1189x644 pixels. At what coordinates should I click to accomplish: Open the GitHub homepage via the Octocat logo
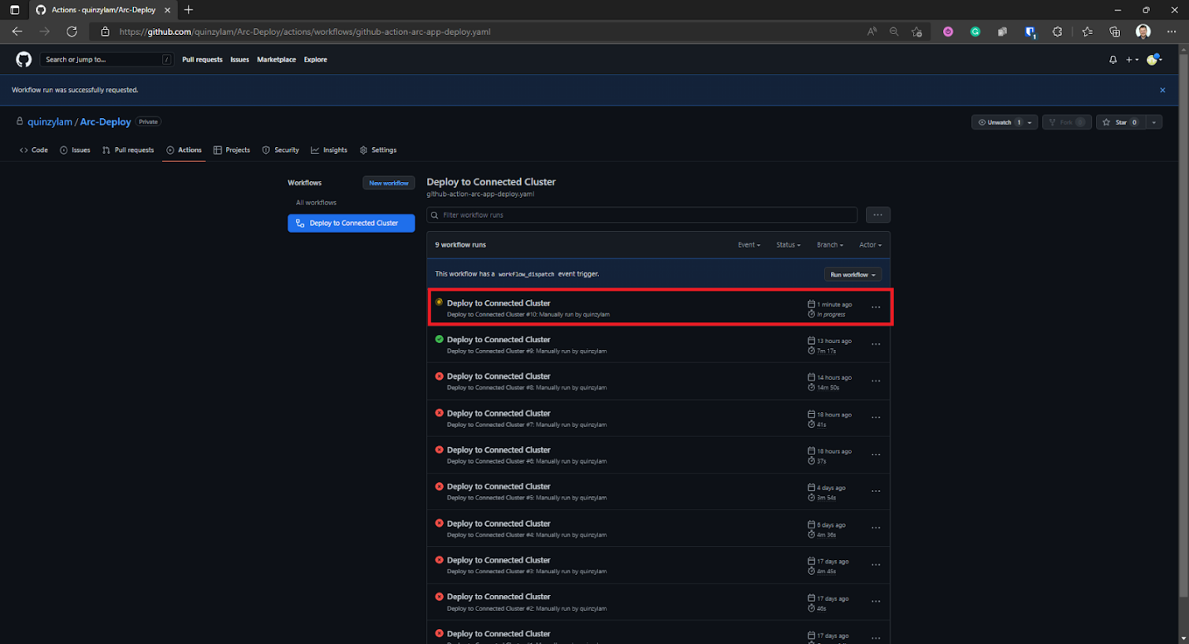point(23,59)
